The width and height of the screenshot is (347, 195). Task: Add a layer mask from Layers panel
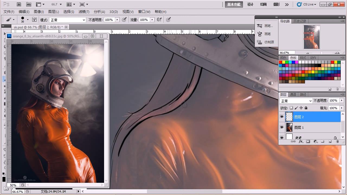pos(308,141)
